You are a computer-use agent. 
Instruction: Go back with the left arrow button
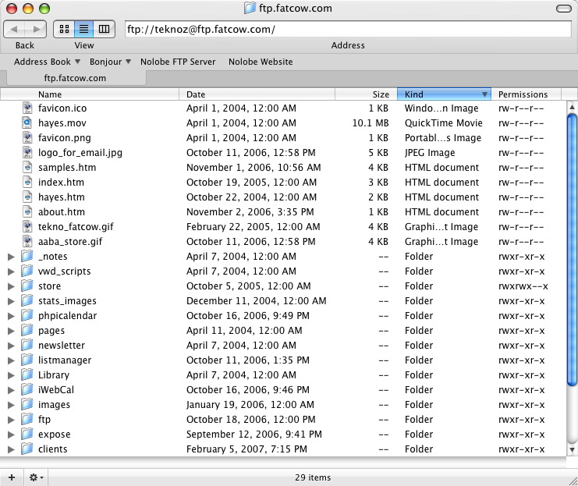(14, 29)
